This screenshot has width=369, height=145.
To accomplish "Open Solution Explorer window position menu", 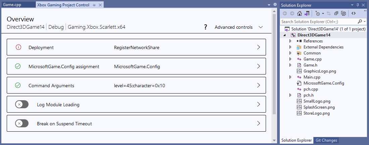I will (352, 5).
